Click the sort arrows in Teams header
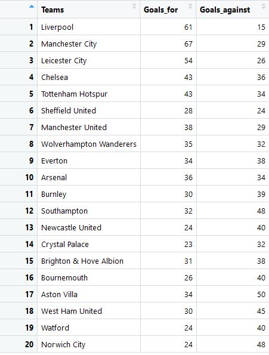 tap(134, 6)
